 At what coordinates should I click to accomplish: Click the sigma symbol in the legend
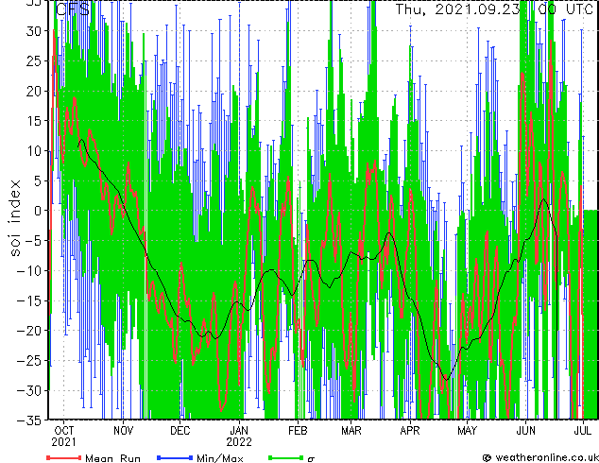[311, 459]
